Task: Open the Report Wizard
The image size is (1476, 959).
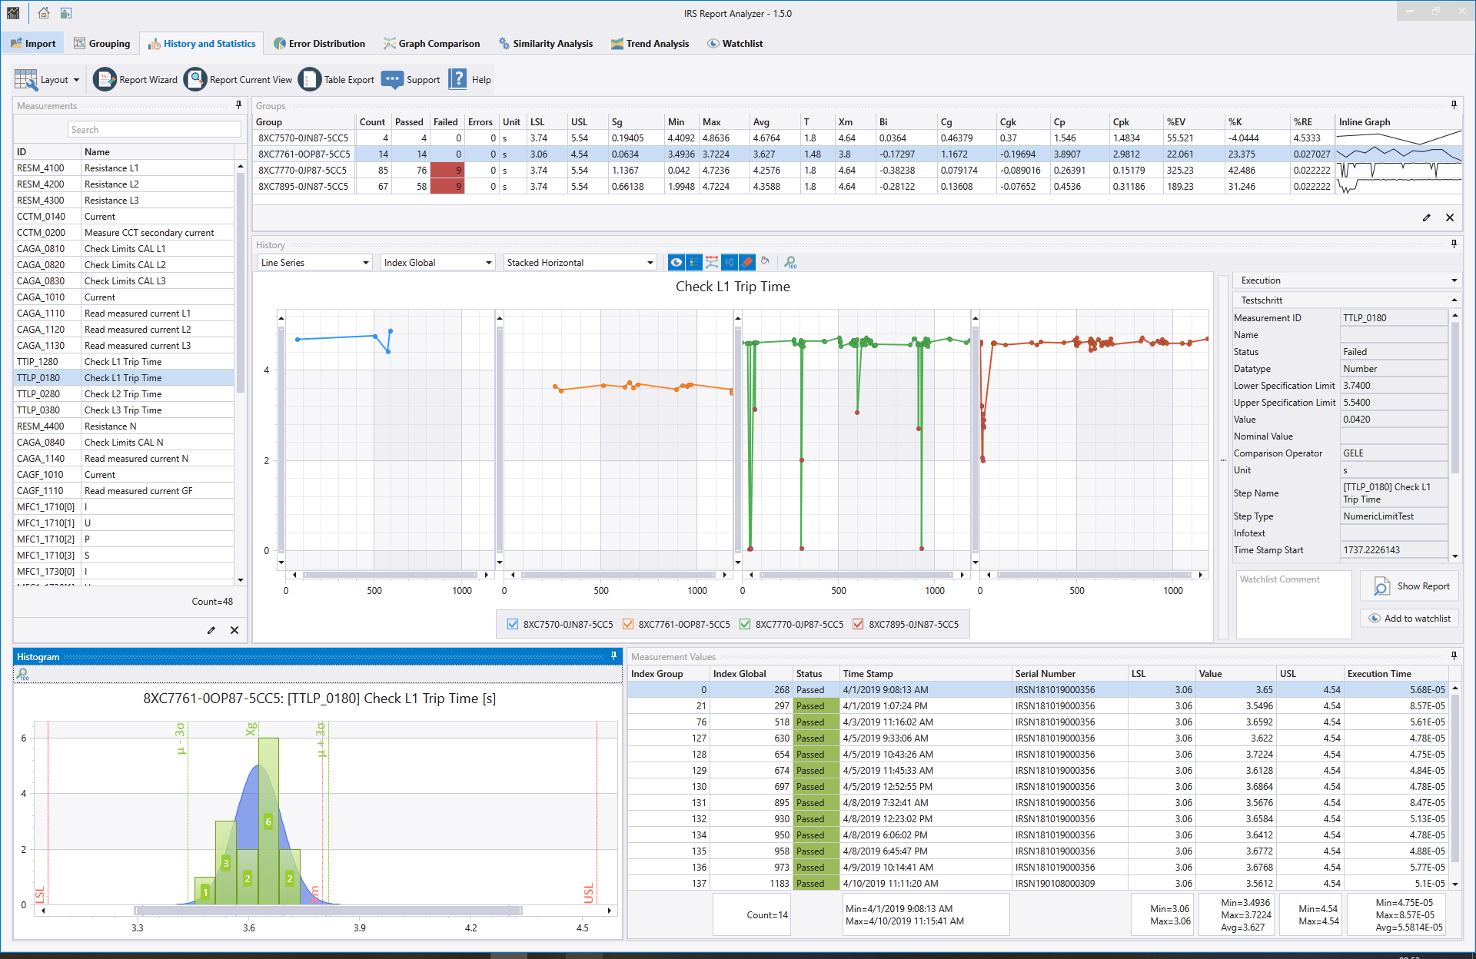Action: [135, 79]
